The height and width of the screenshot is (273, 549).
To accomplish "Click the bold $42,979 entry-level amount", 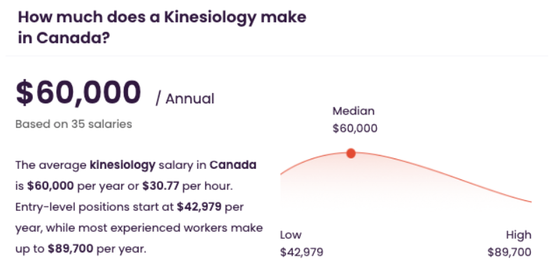I will click(199, 207).
